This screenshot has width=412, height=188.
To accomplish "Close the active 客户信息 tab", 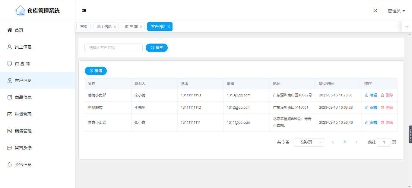I will 169,27.
